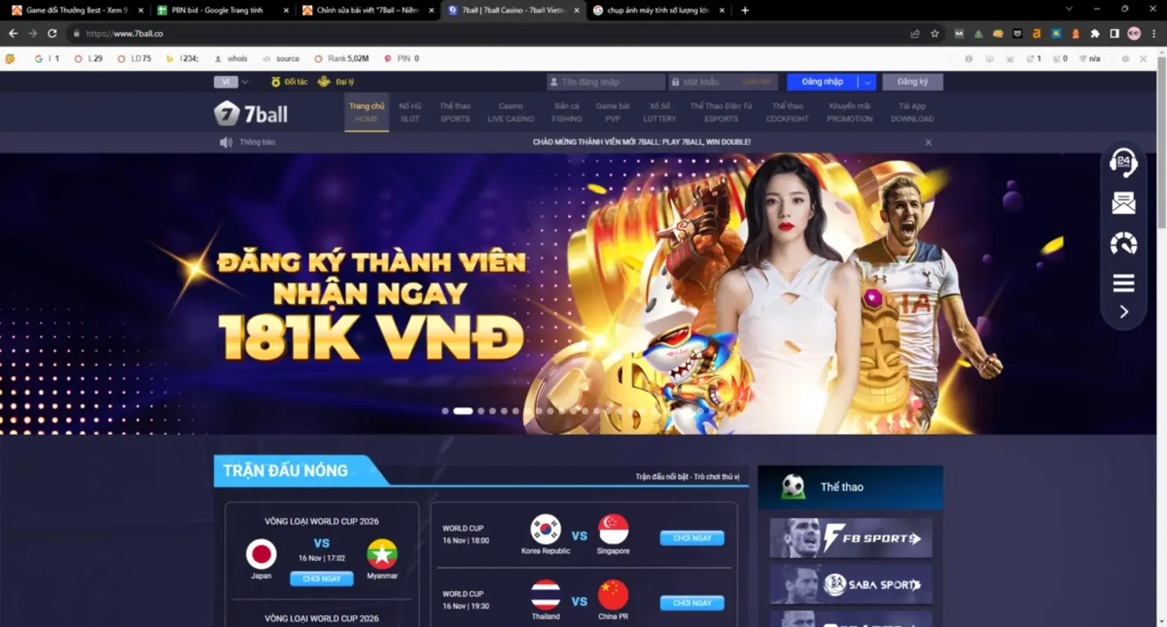The width and height of the screenshot is (1167, 627).
Task: Open the 24-hour customer support headset icon
Action: 1123,162
